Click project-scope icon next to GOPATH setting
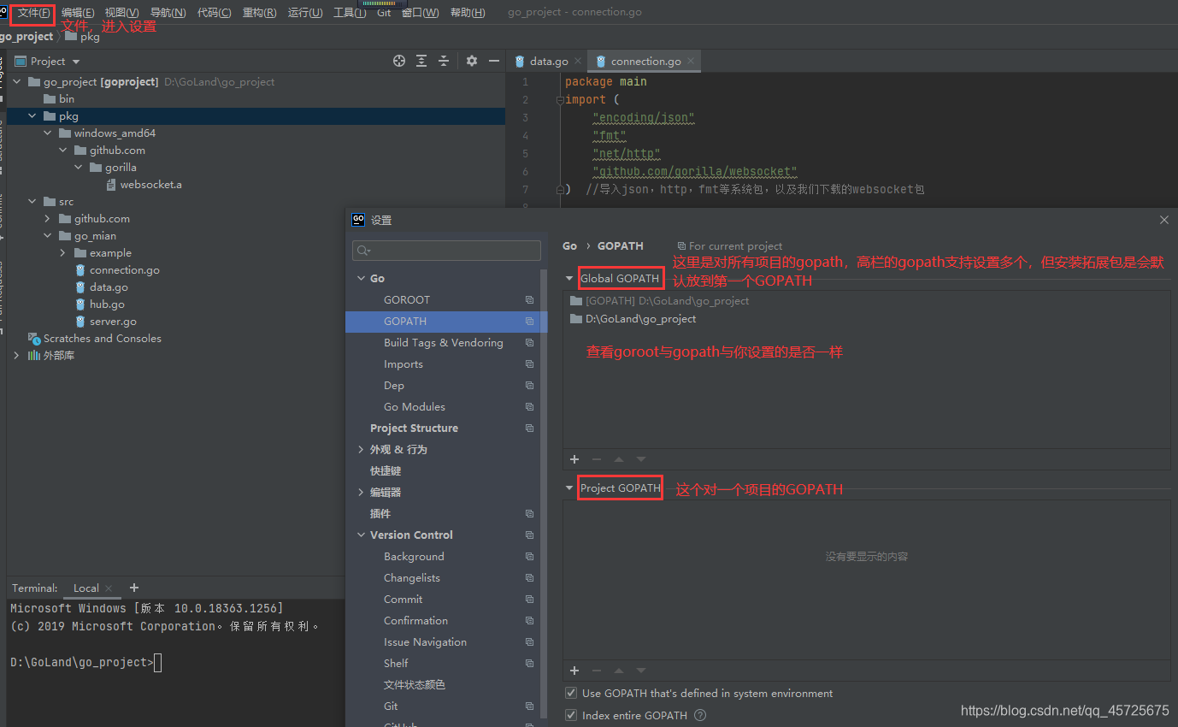The height and width of the screenshot is (727, 1178). [x=529, y=322]
